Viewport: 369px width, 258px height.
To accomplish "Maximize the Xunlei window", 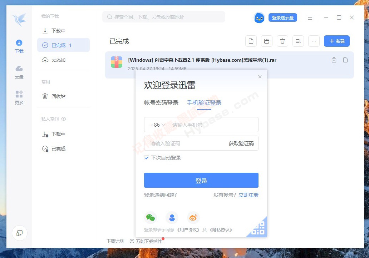I will coord(339,17).
